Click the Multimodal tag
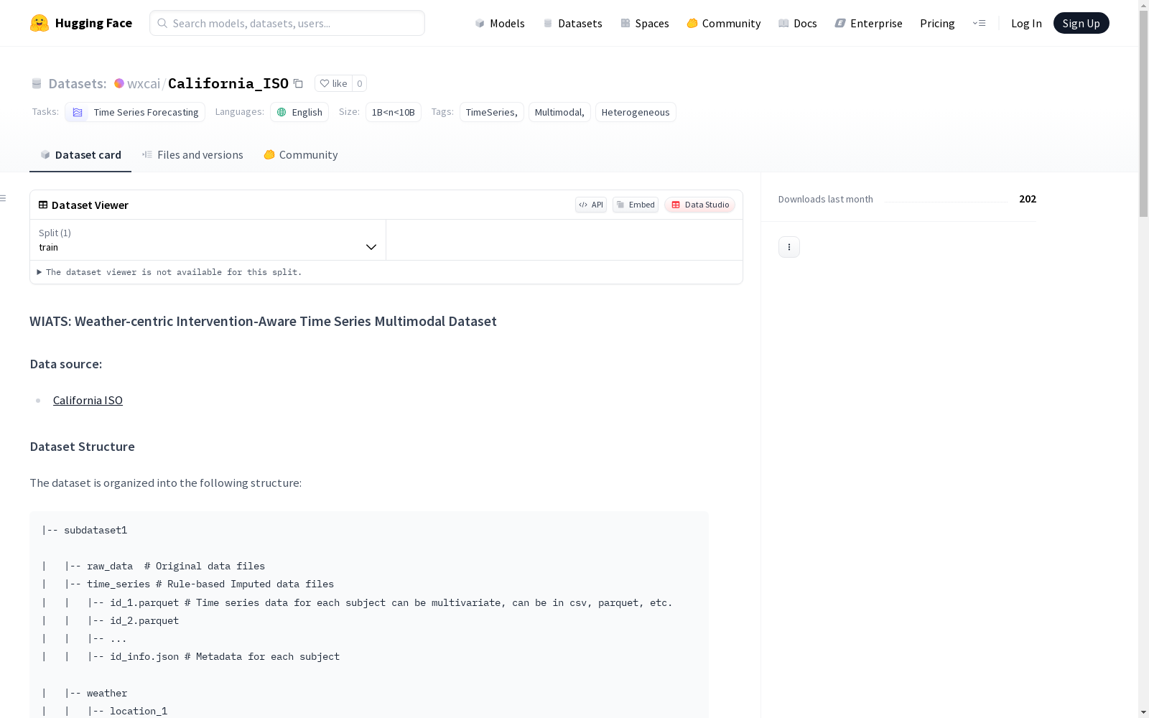The width and height of the screenshot is (1149, 718). [x=559, y=112]
